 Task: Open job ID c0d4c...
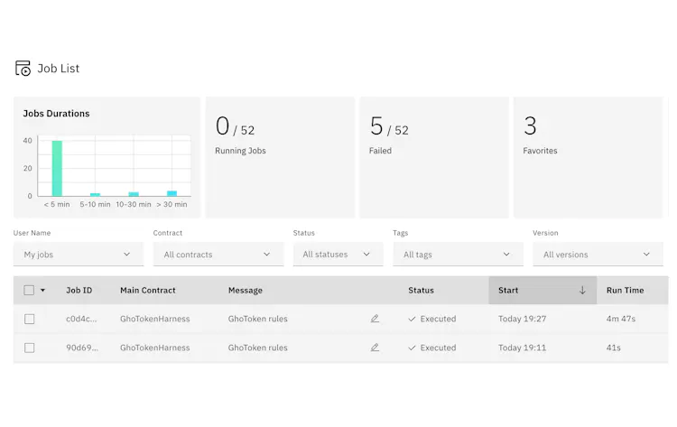click(x=81, y=319)
